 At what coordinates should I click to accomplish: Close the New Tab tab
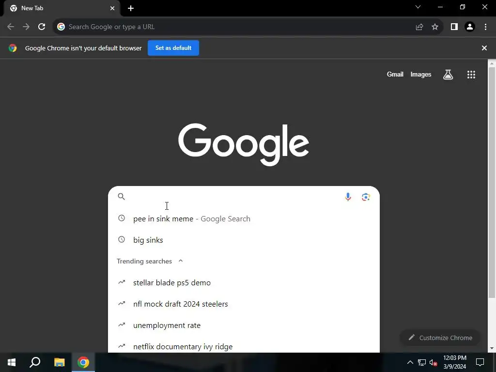coord(112,8)
